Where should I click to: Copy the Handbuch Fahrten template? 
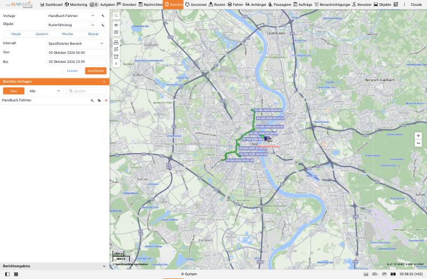pyautogui.click(x=99, y=100)
